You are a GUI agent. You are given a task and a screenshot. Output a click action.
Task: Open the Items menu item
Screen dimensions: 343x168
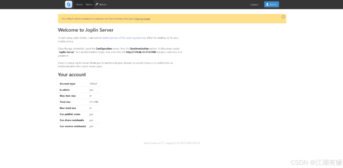pyautogui.click(x=89, y=4)
